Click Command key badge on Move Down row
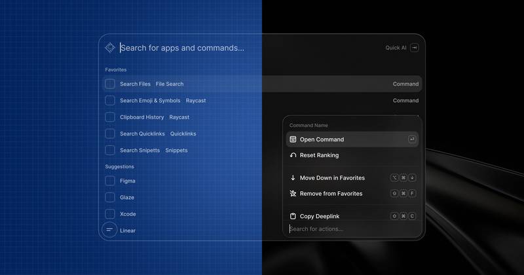 403,177
